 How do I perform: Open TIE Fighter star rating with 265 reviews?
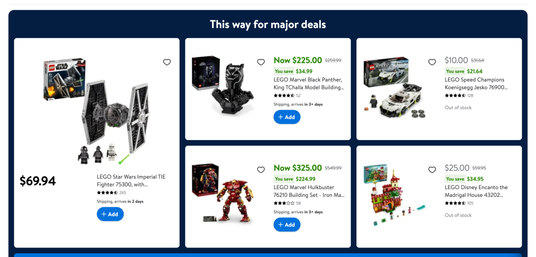tap(111, 193)
